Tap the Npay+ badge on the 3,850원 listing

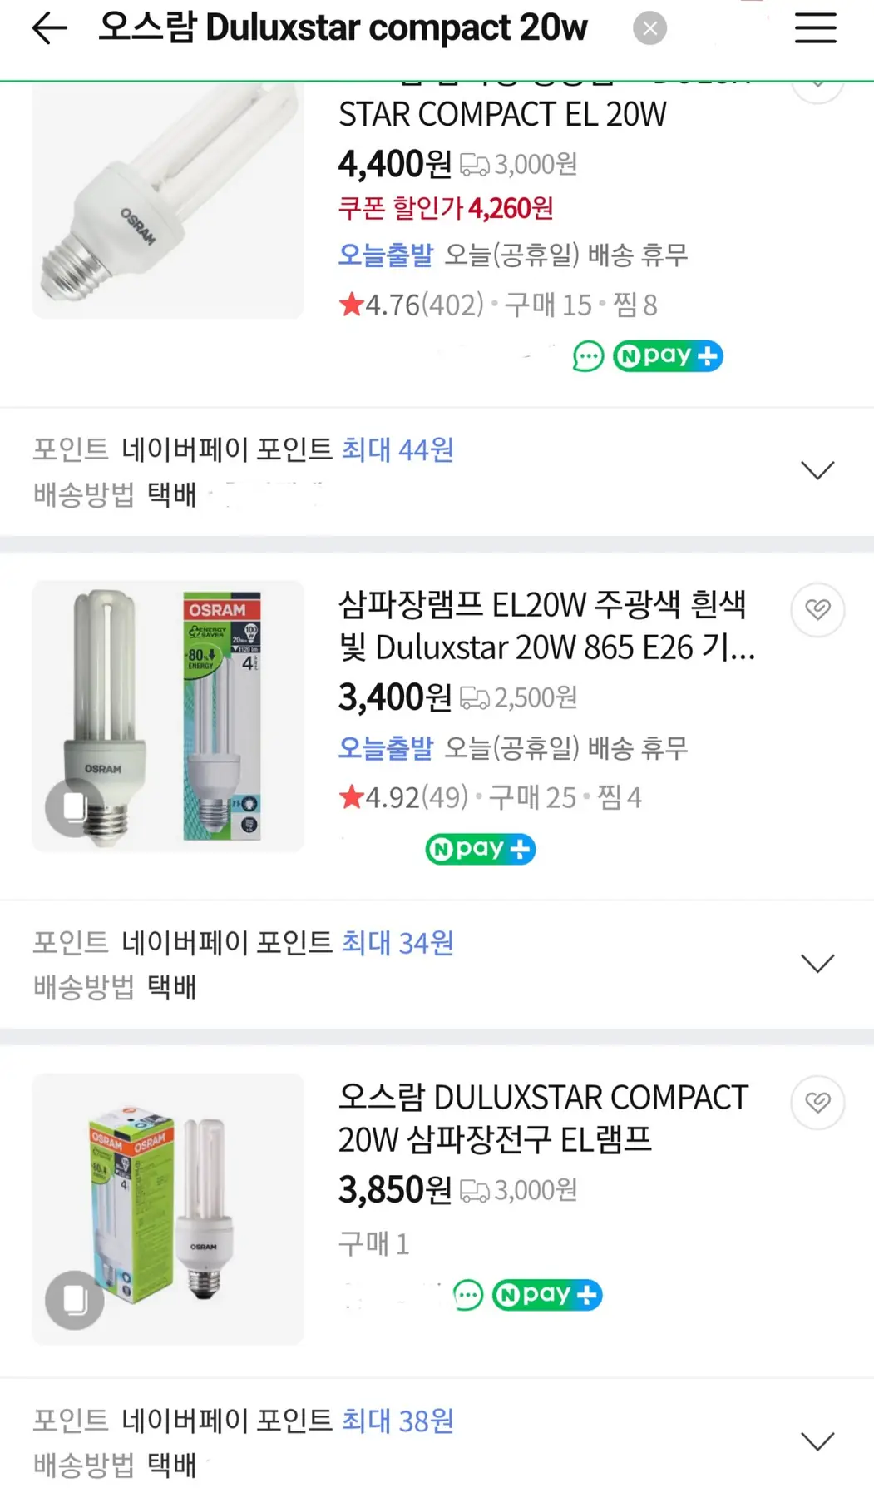click(547, 1295)
